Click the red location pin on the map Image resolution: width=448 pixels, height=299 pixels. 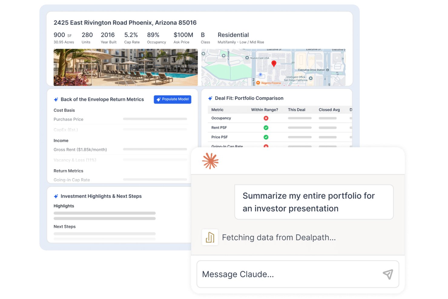274,64
